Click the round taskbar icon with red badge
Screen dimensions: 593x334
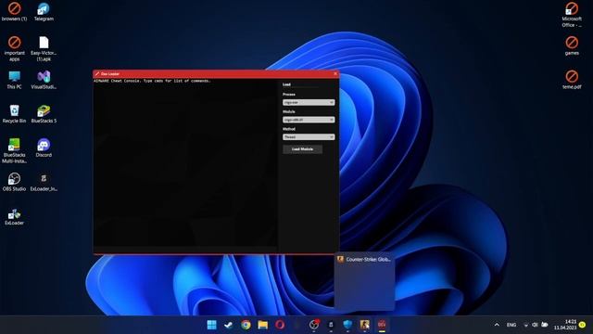click(314, 325)
